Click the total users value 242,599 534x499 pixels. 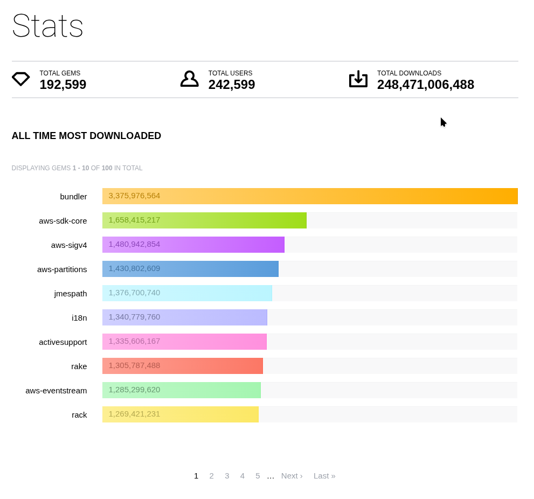coord(232,85)
